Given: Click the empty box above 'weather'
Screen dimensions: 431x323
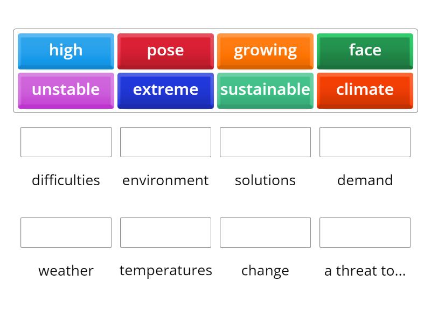Looking at the screenshot, I should 66,233.
